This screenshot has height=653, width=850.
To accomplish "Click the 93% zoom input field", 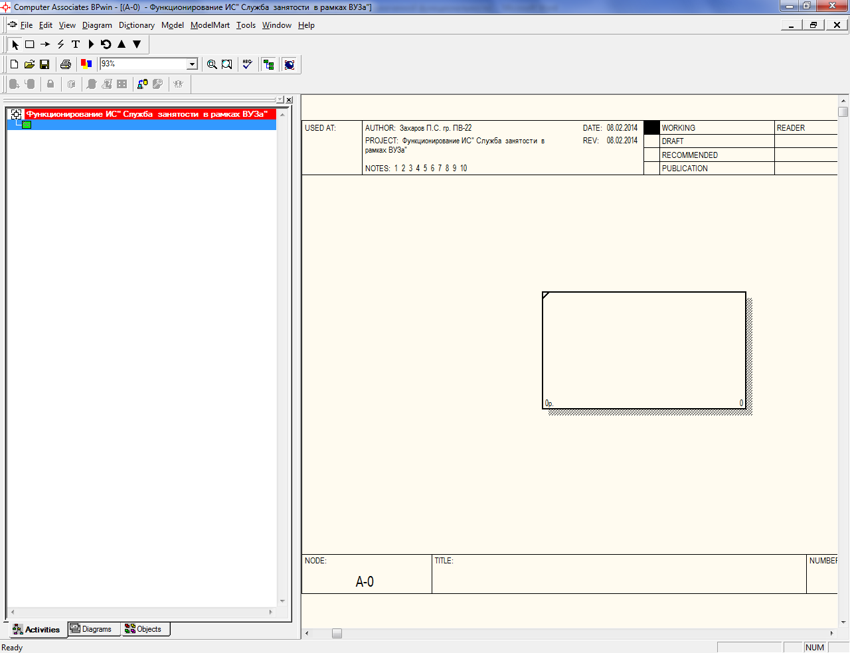I will (x=143, y=64).
